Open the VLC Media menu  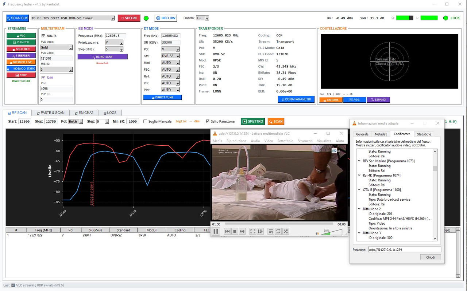(x=217, y=141)
